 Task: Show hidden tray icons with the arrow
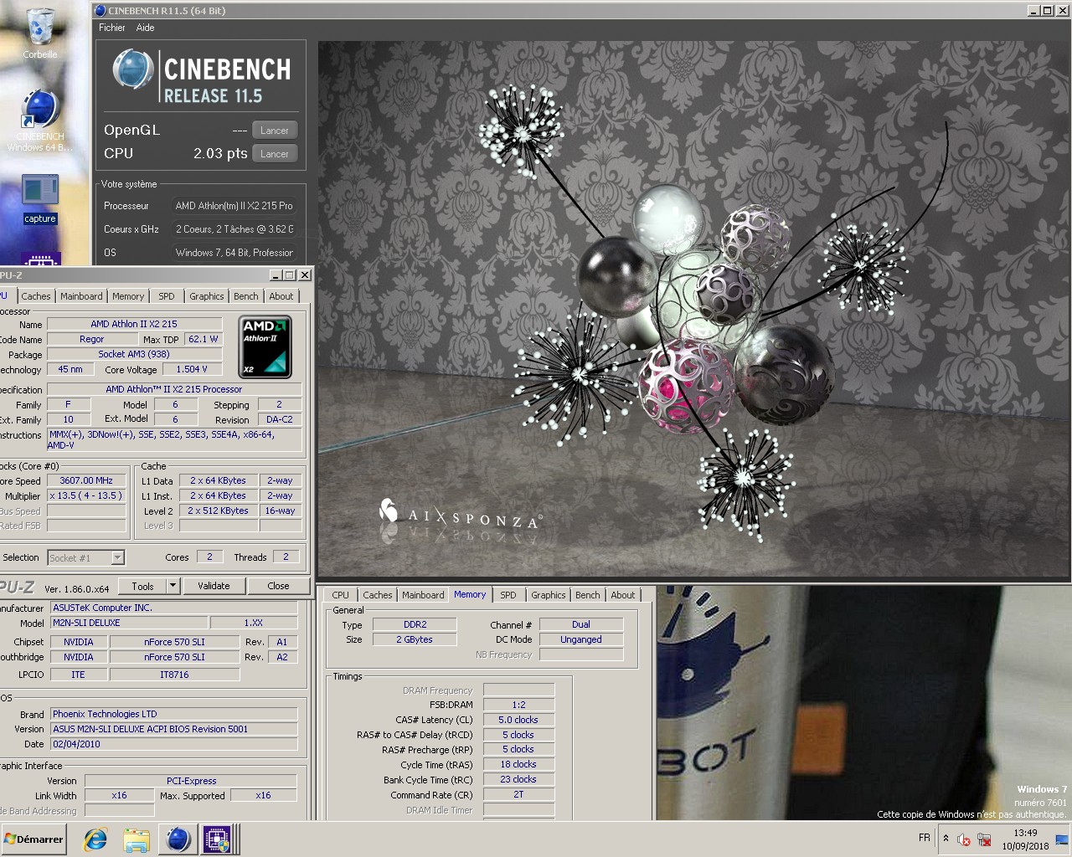point(946,839)
